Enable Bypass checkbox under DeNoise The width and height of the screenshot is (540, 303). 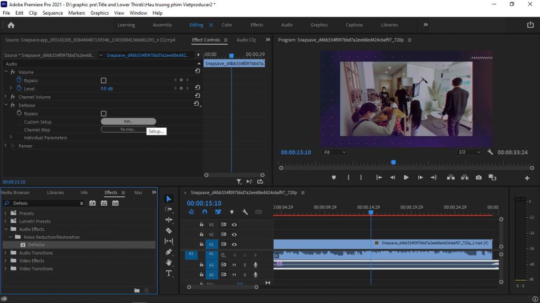click(103, 114)
